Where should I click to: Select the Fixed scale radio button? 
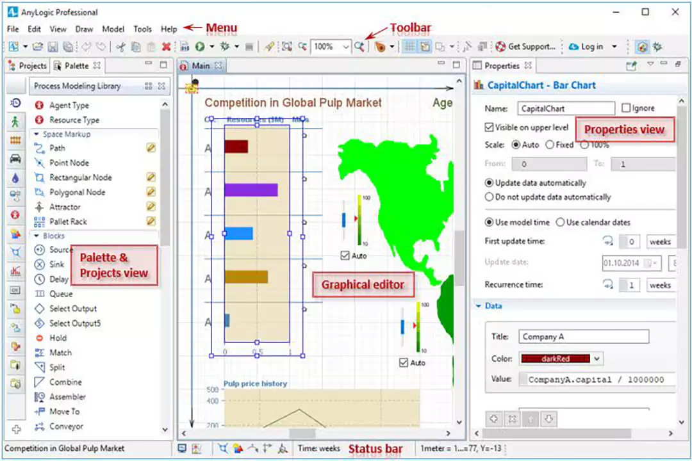coord(550,145)
